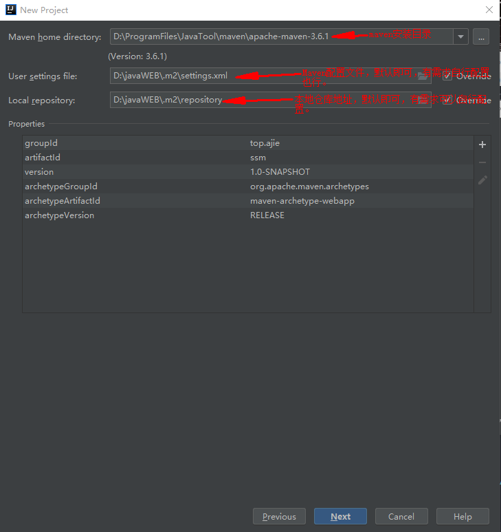Proceed with the Next button
This screenshot has width=501, height=532.
(340, 516)
